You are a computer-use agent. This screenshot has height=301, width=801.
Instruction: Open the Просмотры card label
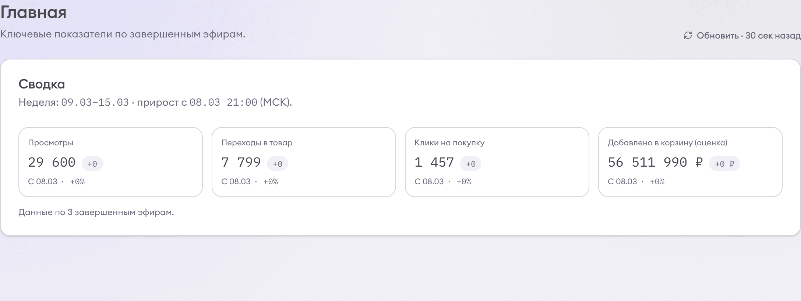[x=51, y=143]
